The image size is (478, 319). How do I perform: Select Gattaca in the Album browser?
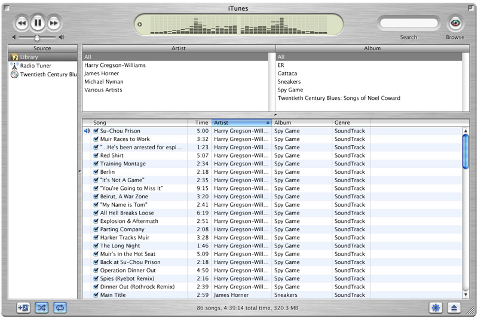[369, 73]
